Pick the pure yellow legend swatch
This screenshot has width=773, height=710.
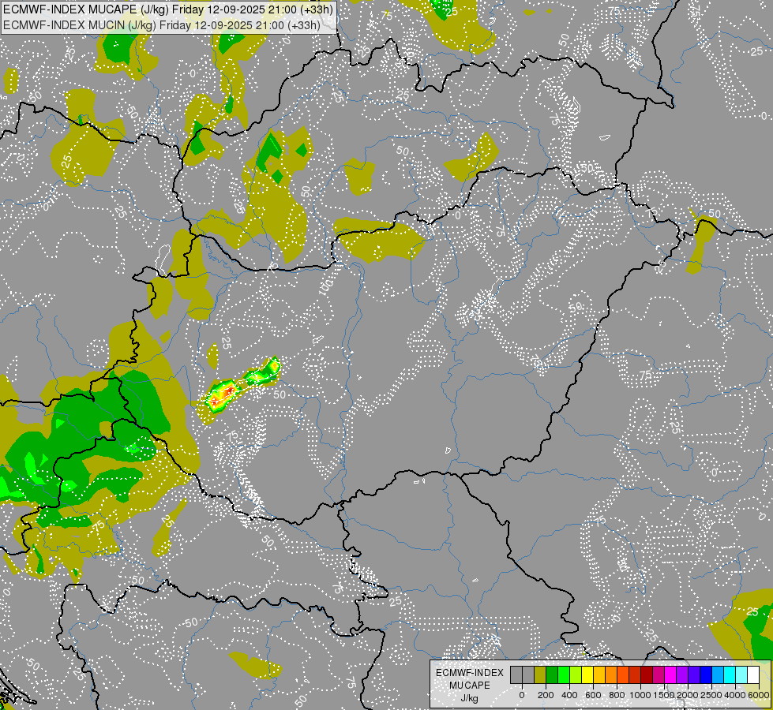coord(588,675)
